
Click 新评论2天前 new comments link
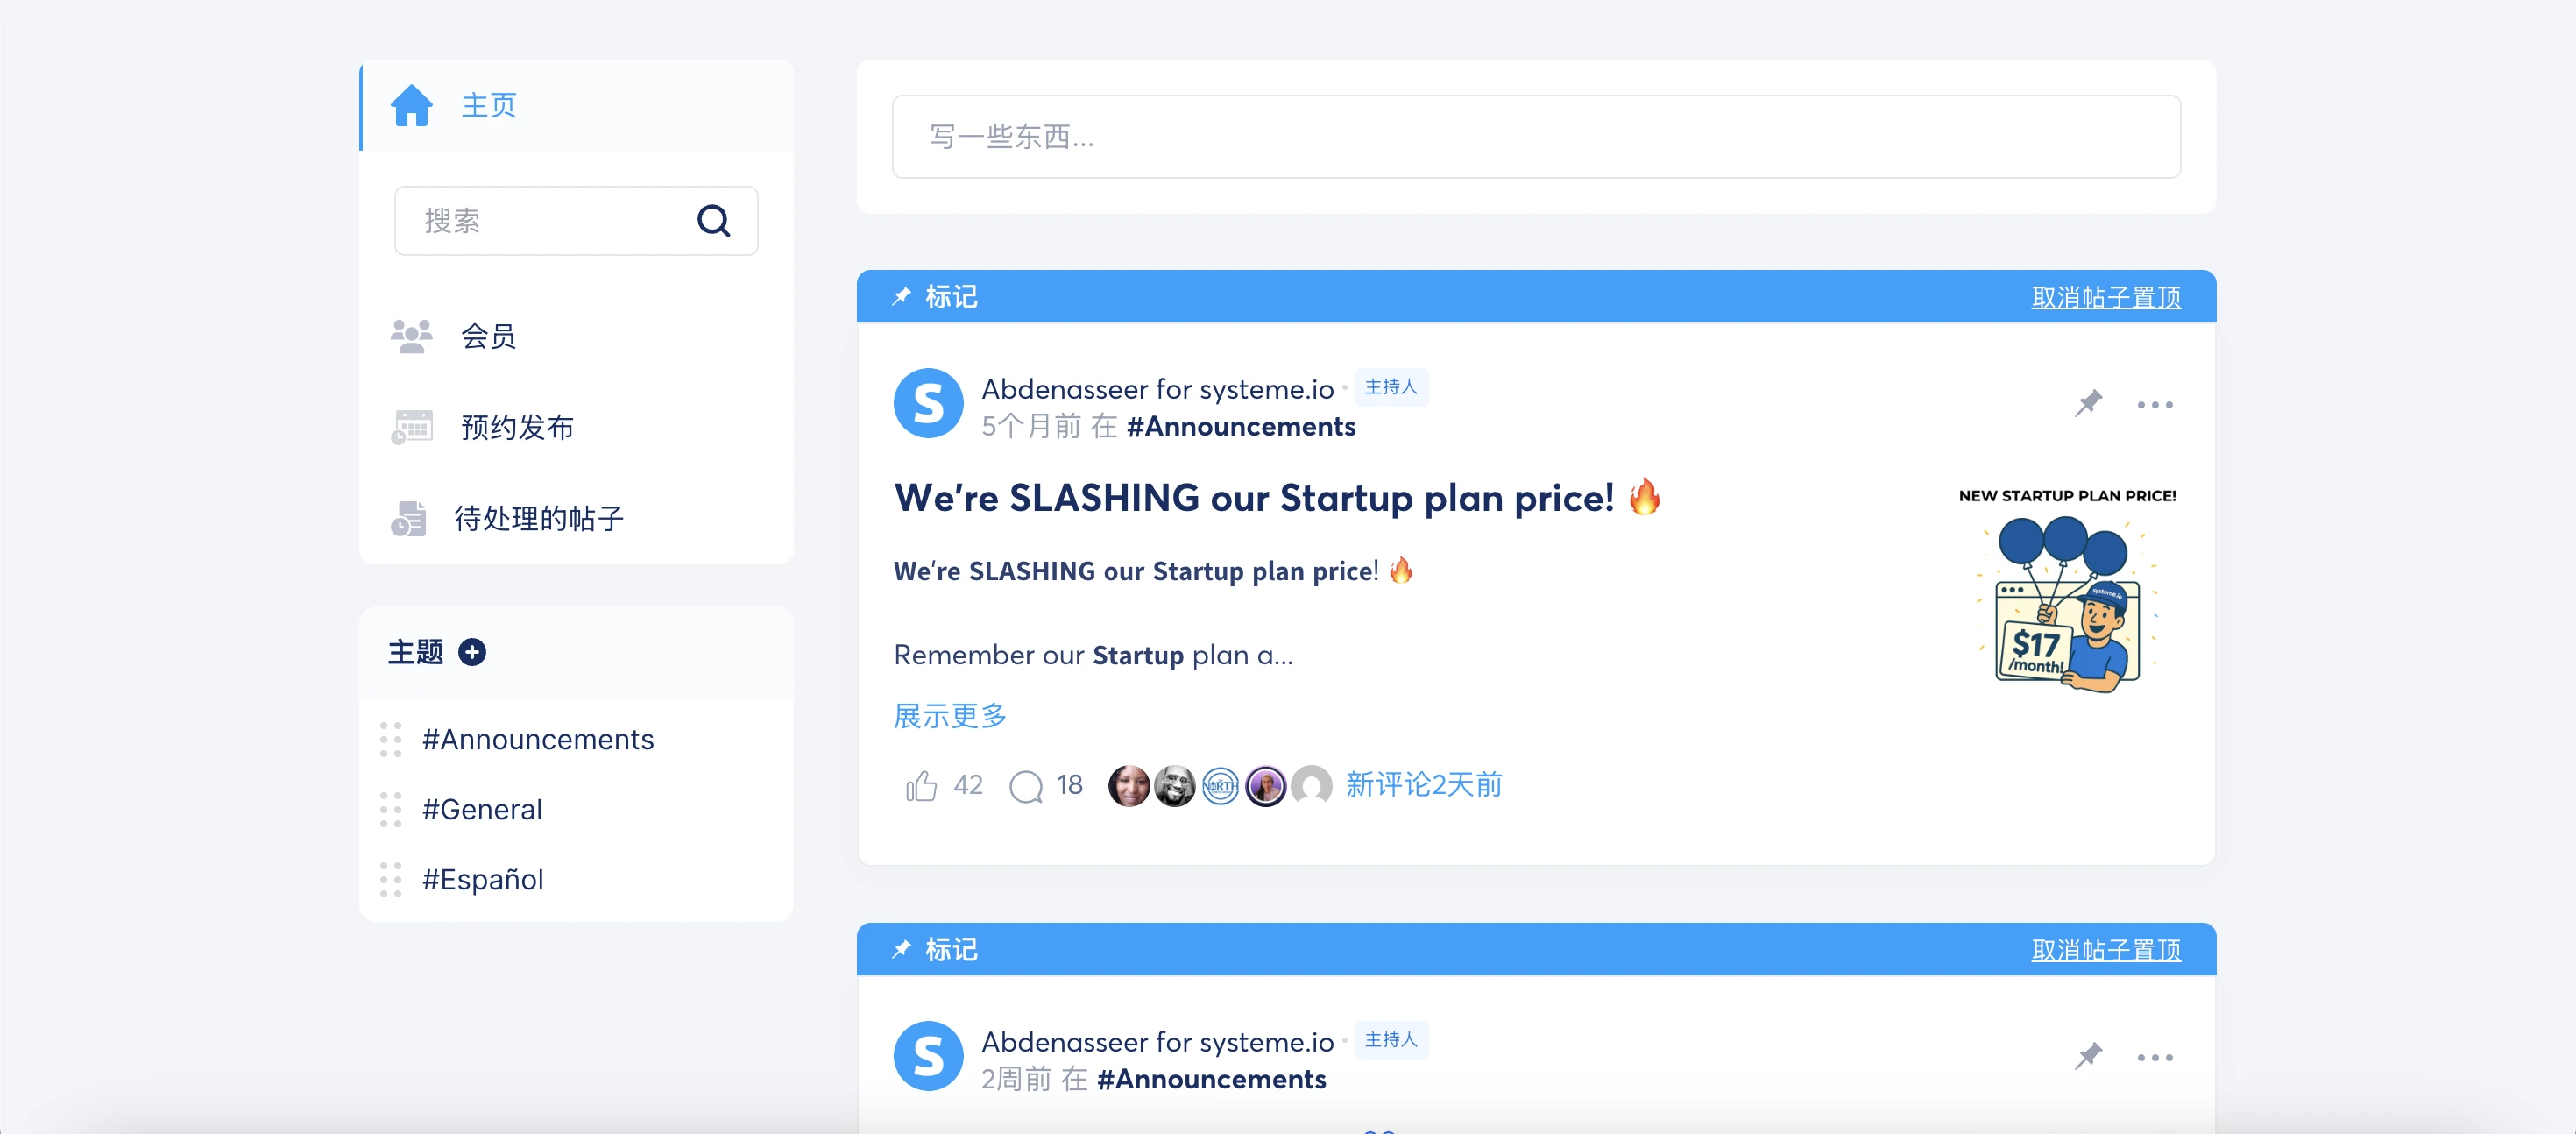(x=1423, y=785)
